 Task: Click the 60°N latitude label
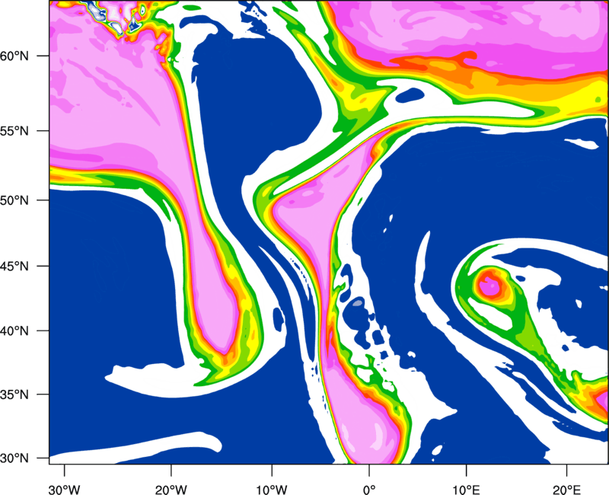[14, 56]
